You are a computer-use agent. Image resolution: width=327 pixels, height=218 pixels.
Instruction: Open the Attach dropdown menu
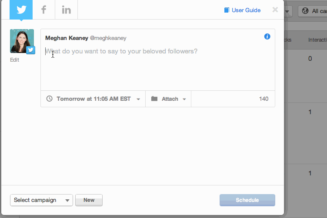[168, 99]
